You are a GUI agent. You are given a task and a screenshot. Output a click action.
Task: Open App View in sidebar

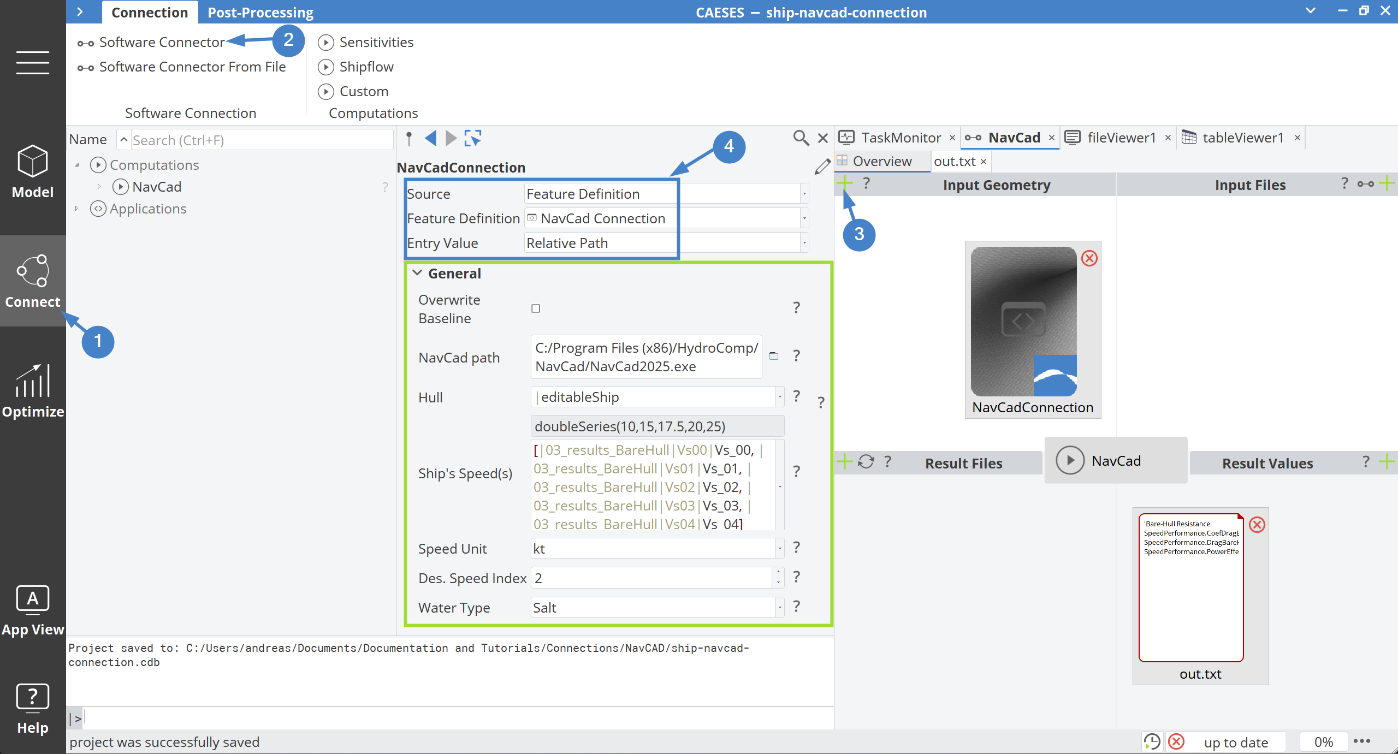(x=33, y=610)
